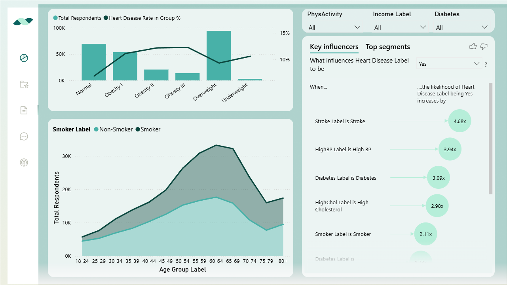The height and width of the screenshot is (285, 507).
Task: Select the 3.94x influencer bubble
Action: point(450,149)
